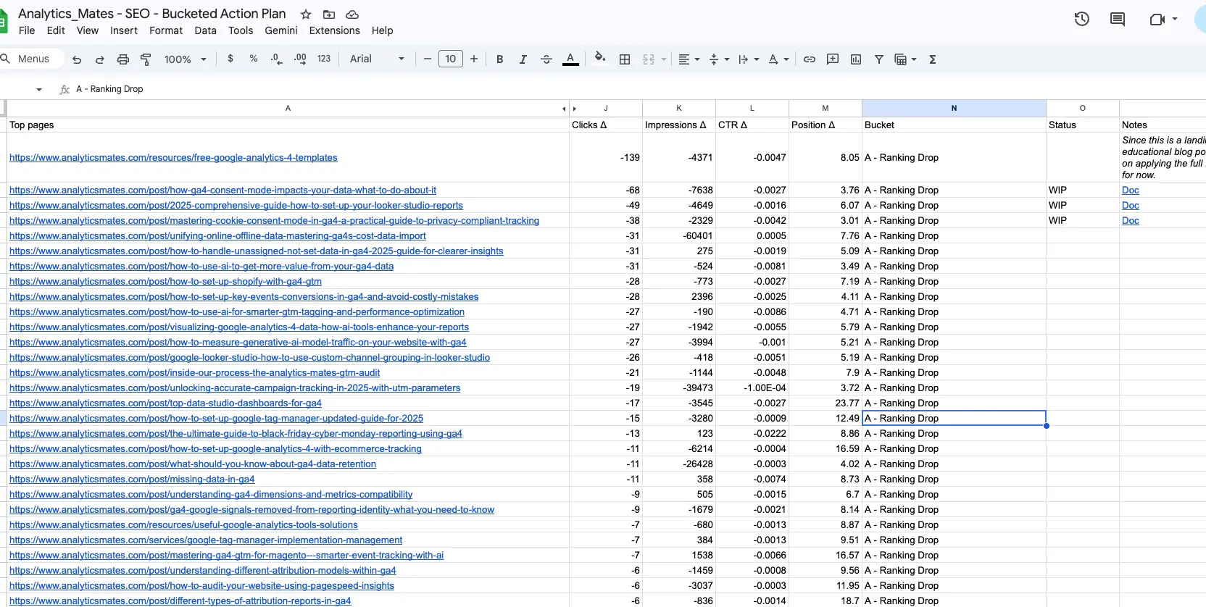This screenshot has width=1206, height=607.
Task: Open the Data menu
Action: (x=205, y=30)
